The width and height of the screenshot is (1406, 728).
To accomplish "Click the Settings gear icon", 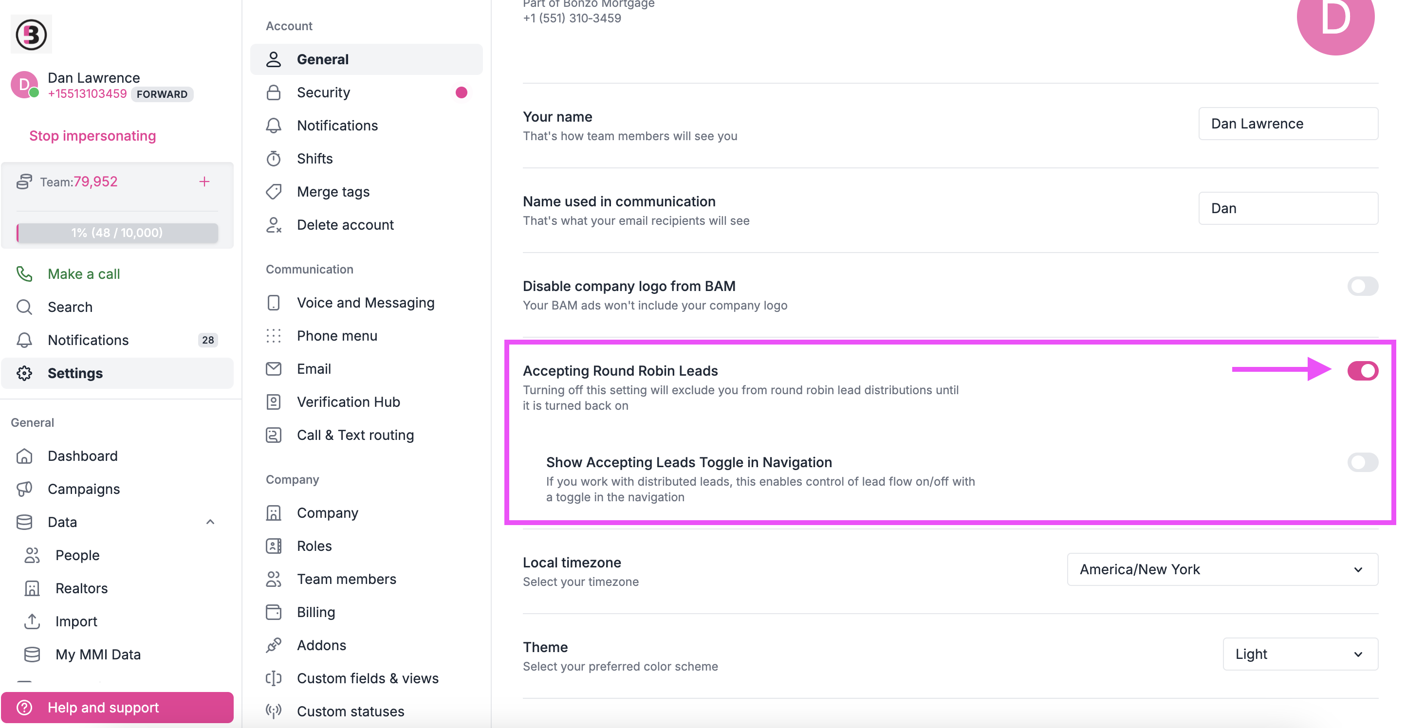I will pyautogui.click(x=24, y=373).
